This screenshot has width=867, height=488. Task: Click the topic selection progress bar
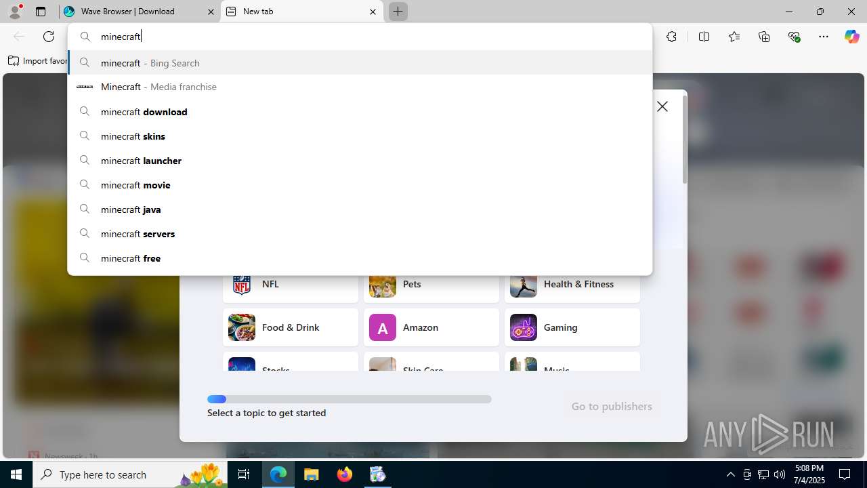pyautogui.click(x=350, y=399)
